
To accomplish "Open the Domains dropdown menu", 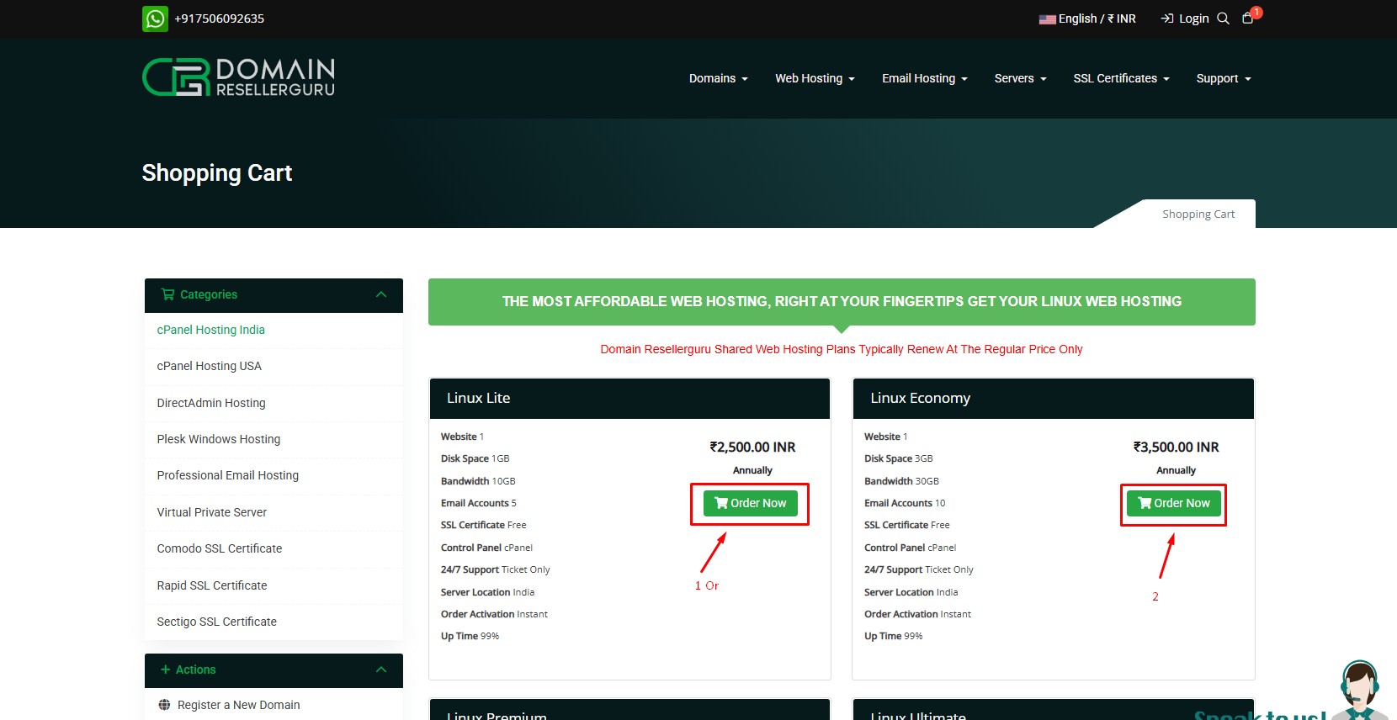I will tap(718, 78).
